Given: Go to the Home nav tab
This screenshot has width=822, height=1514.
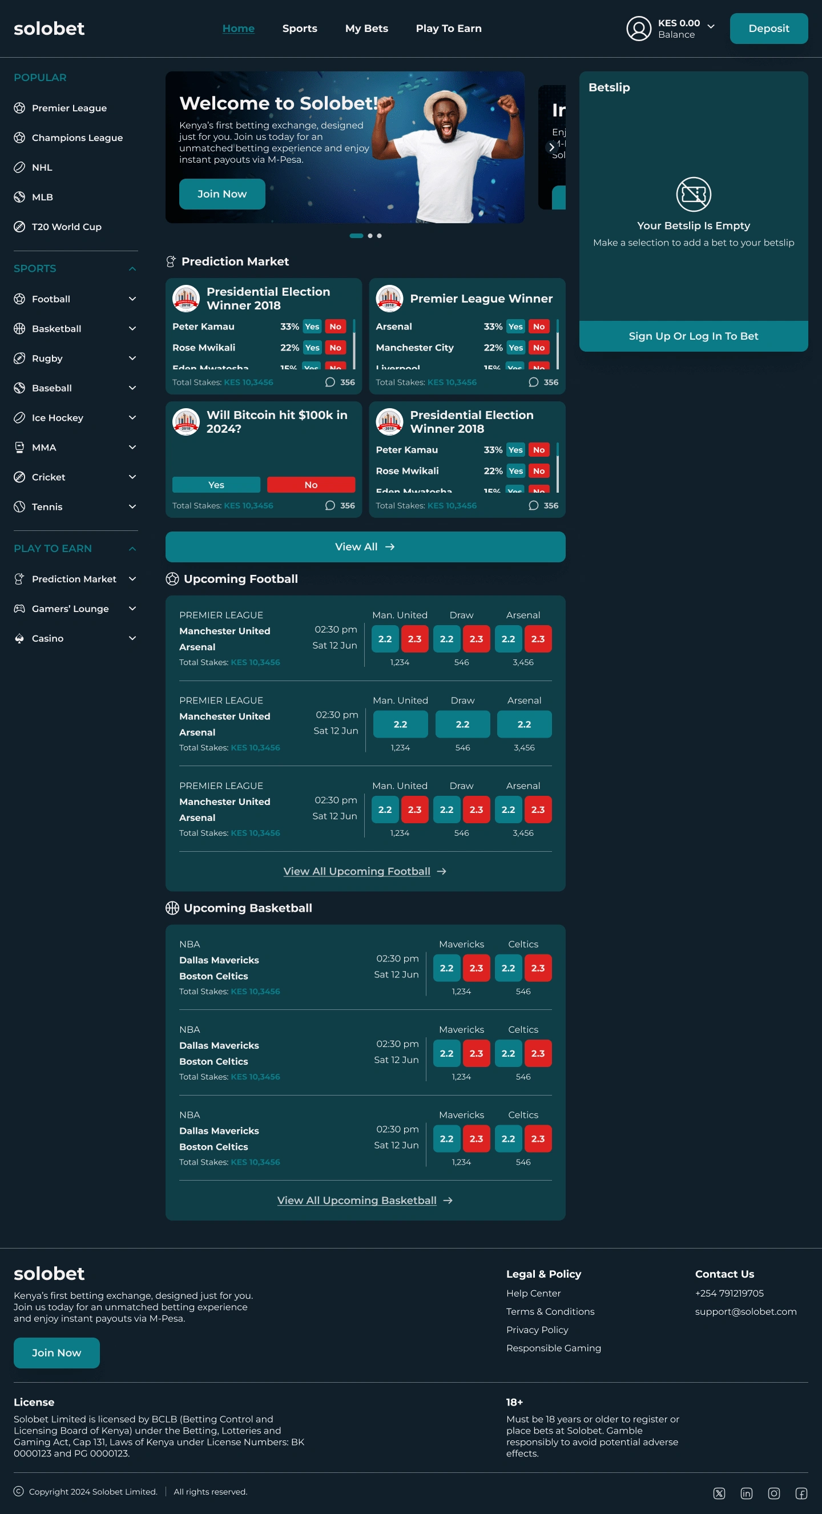Looking at the screenshot, I should click(x=239, y=28).
